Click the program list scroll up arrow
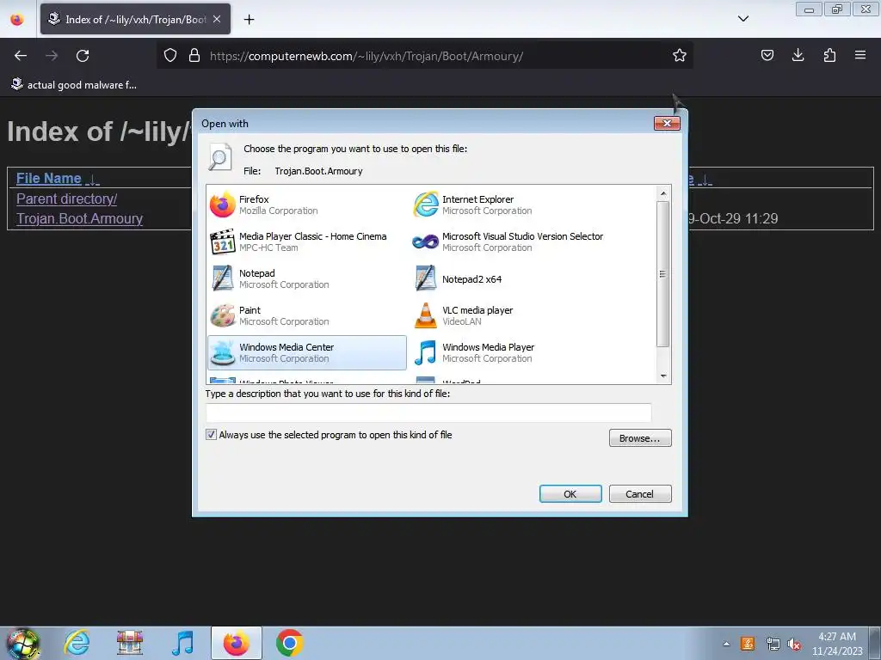Screen dimensions: 881x660 click(663, 193)
